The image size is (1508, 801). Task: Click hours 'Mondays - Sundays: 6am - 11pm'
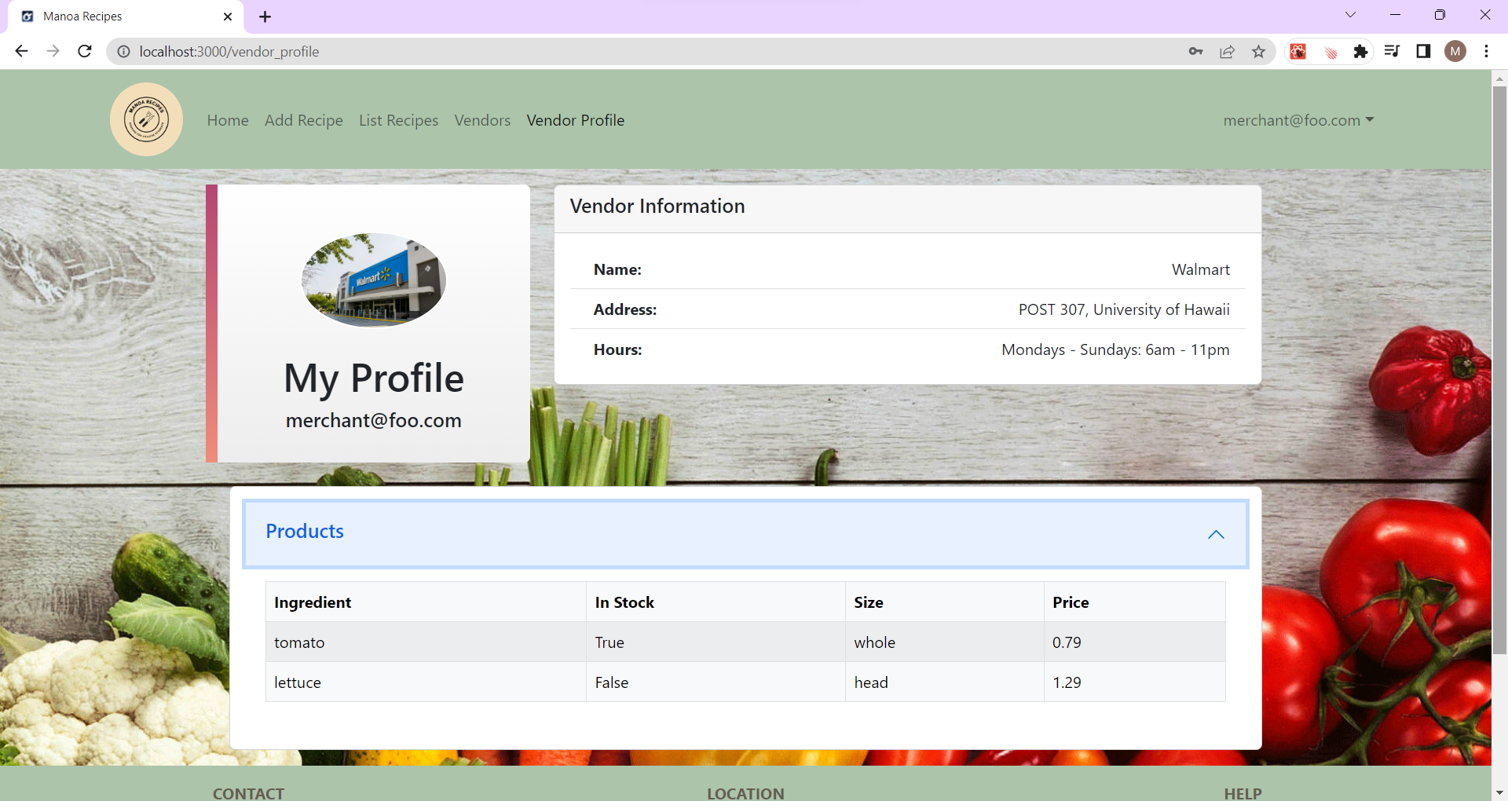(x=1115, y=349)
